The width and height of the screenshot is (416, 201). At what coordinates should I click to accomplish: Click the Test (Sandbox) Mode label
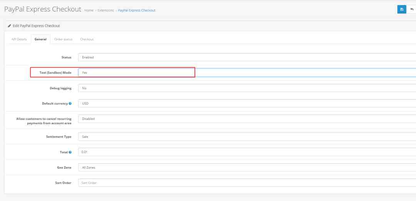(x=55, y=73)
